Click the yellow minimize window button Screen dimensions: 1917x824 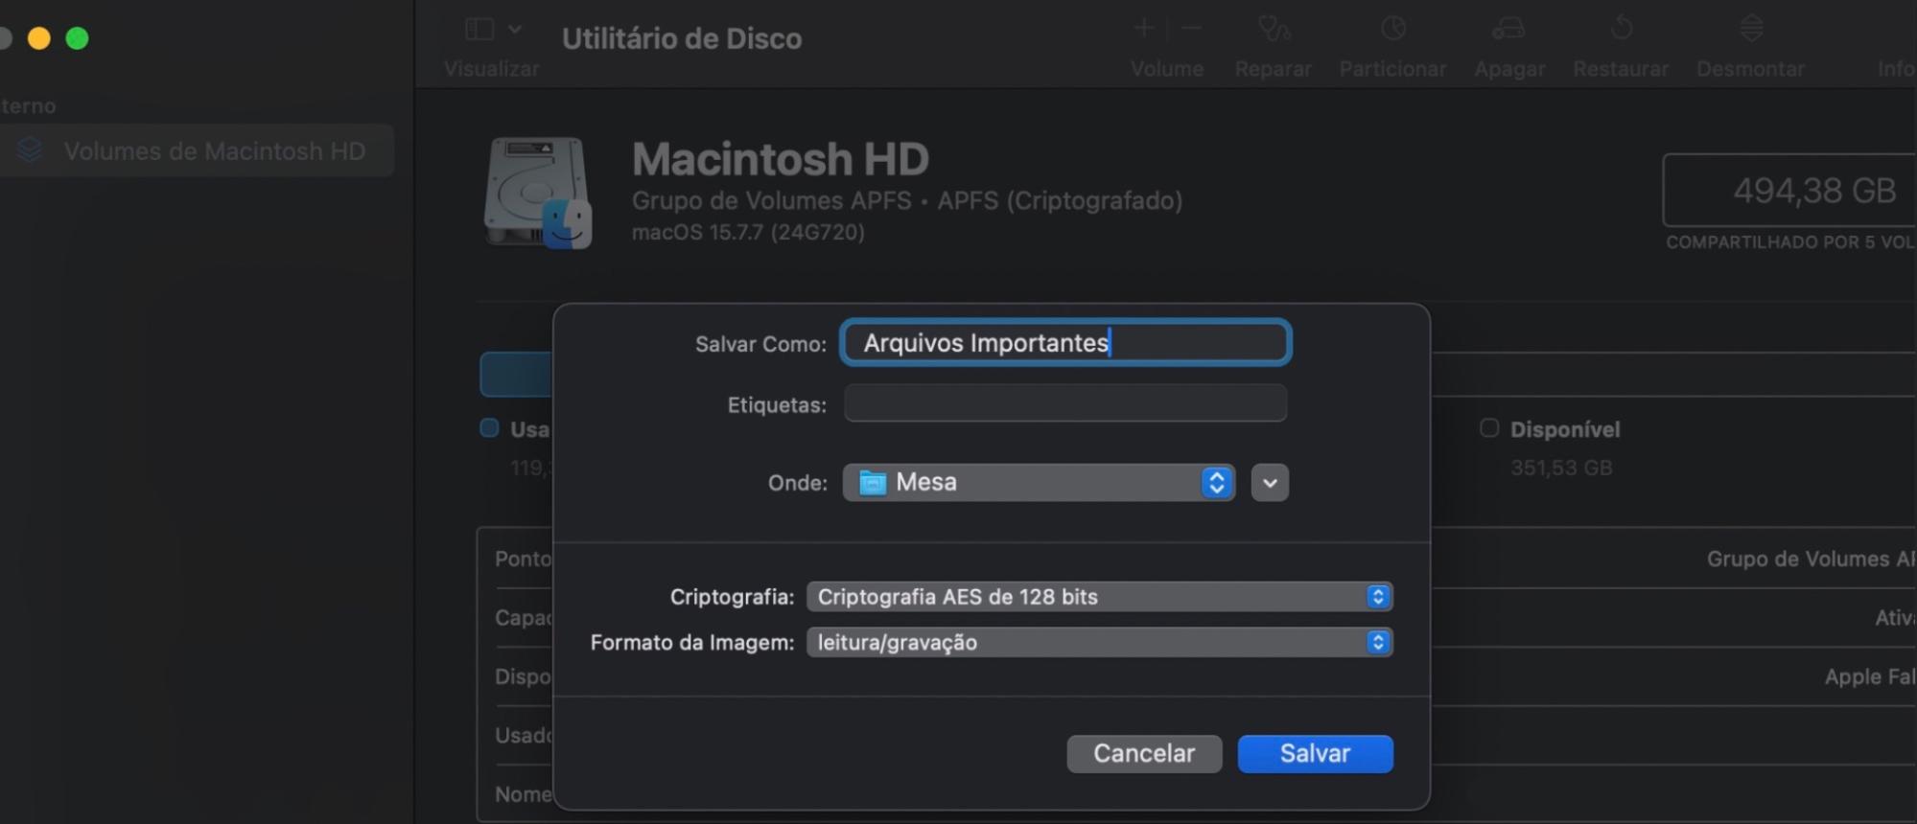tap(39, 38)
